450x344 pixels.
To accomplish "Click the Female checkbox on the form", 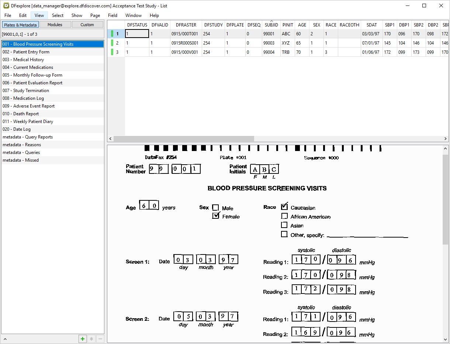I will tap(216, 216).
